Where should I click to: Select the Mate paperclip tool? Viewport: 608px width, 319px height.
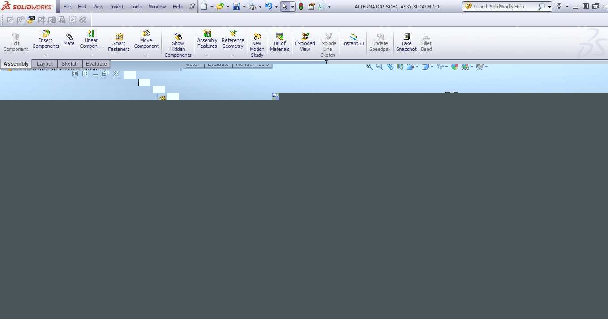pos(69,40)
